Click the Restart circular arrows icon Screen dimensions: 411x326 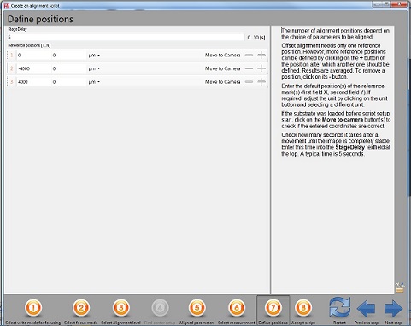pyautogui.click(x=339, y=307)
